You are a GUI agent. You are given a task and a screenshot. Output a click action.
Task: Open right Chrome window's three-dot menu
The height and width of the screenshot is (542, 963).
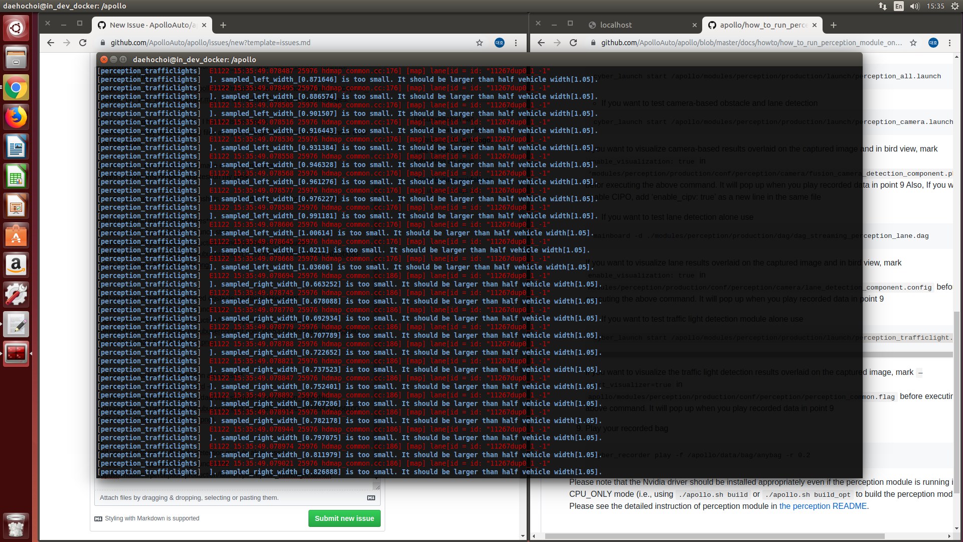tap(949, 43)
